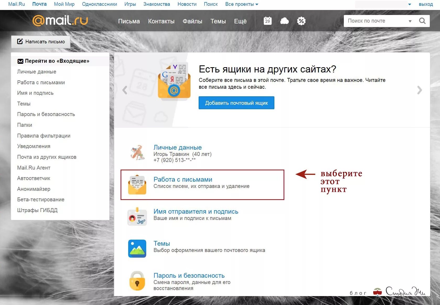Open the Контакты tab
The height and width of the screenshot is (305, 440).
(161, 21)
